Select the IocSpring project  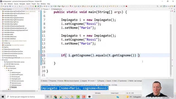coord(7,43)
